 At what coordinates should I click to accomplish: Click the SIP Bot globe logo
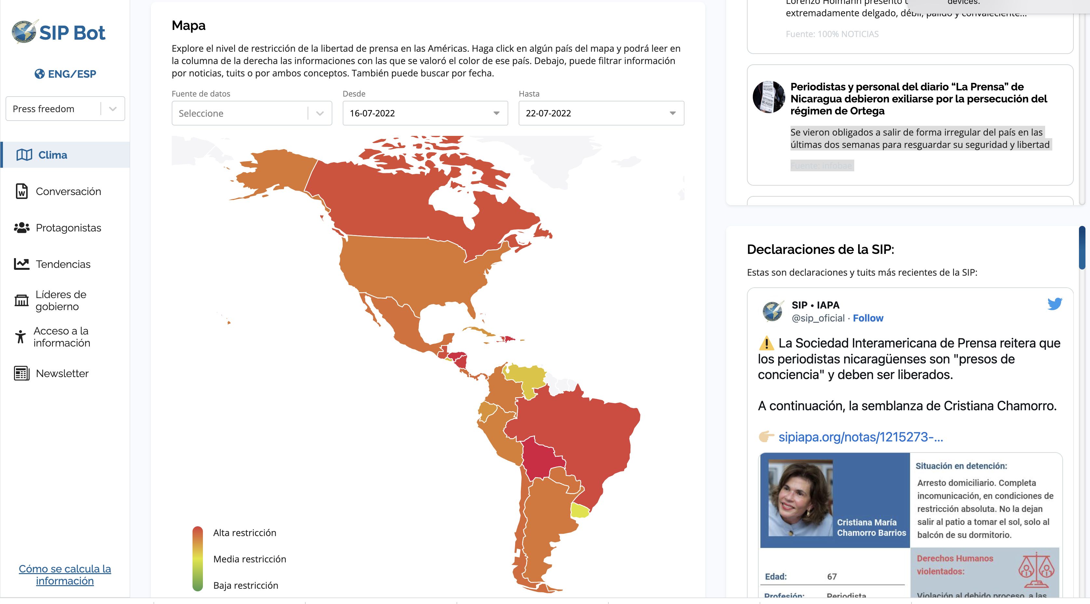click(x=25, y=32)
